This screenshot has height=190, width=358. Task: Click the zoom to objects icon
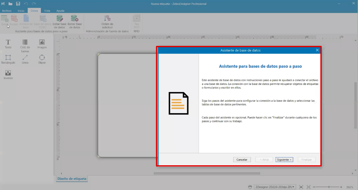pos(309,187)
